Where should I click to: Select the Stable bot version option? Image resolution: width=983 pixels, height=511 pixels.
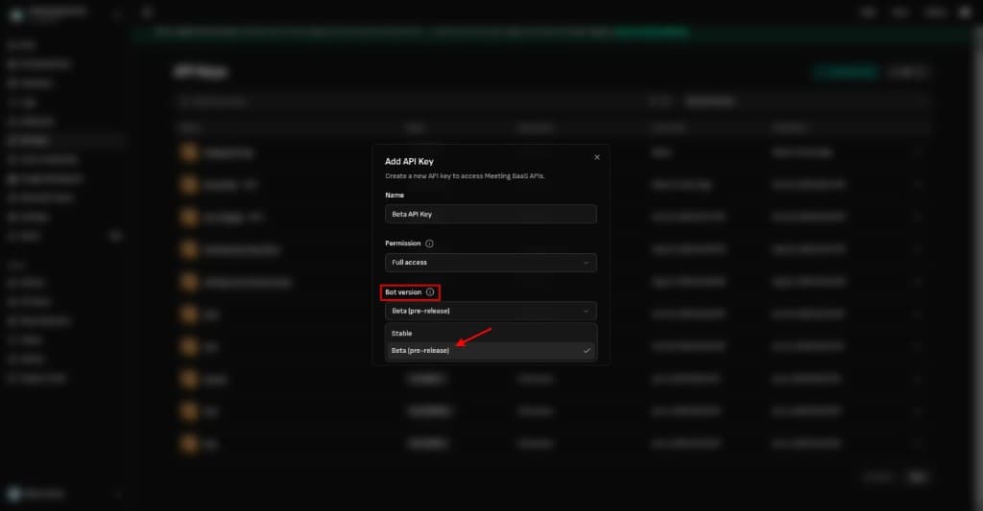pyautogui.click(x=491, y=333)
